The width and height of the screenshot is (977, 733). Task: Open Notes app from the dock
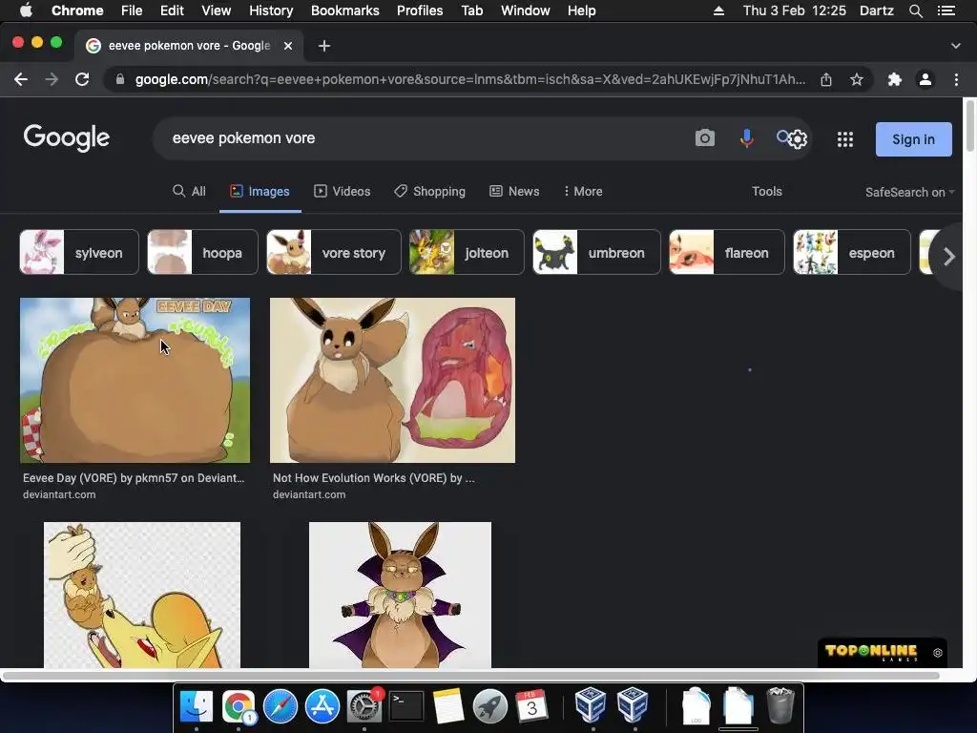pyautogui.click(x=448, y=706)
